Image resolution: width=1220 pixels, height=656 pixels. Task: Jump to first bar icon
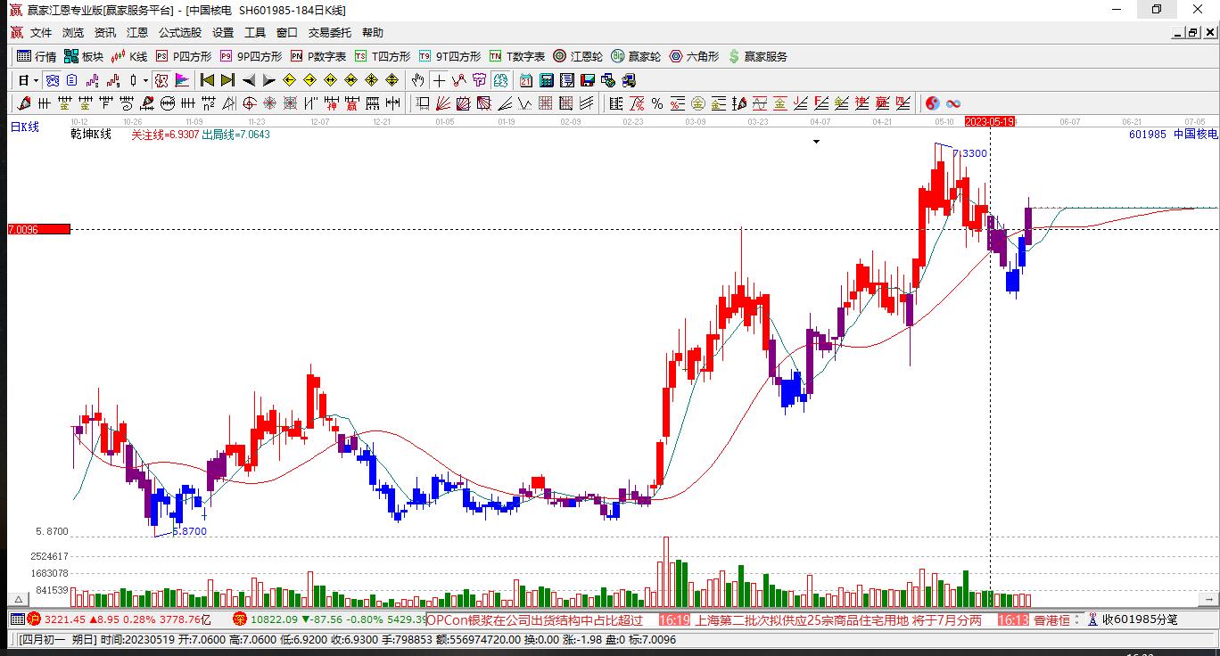point(207,80)
